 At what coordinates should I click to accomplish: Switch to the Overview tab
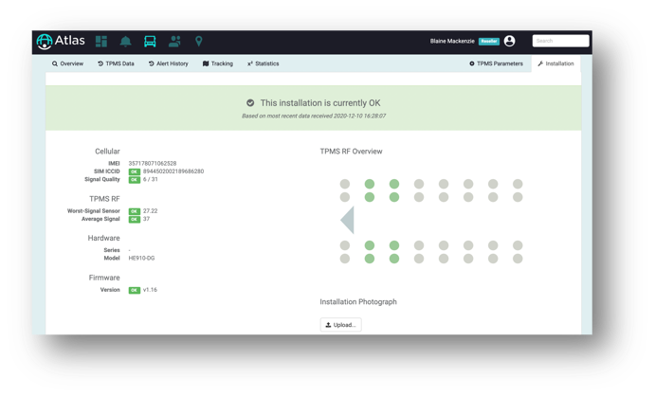pos(67,63)
